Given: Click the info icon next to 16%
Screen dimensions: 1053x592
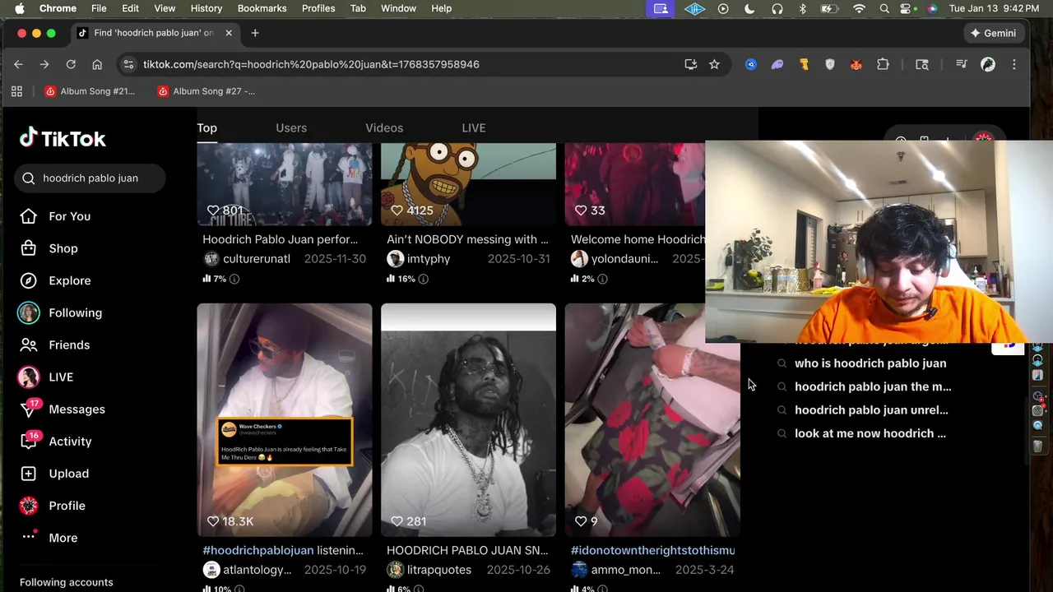Looking at the screenshot, I should pyautogui.click(x=423, y=279).
